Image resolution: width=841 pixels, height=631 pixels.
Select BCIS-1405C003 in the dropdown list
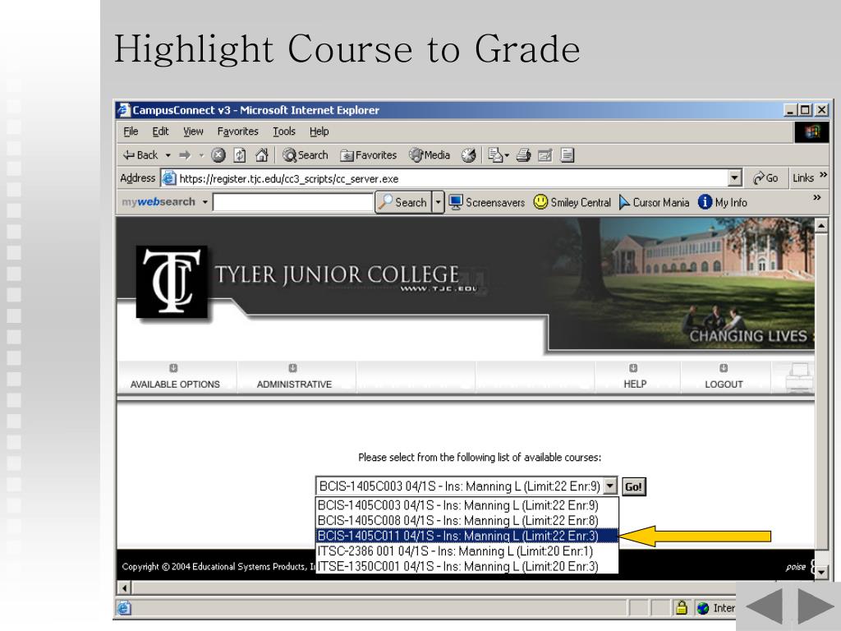click(466, 505)
